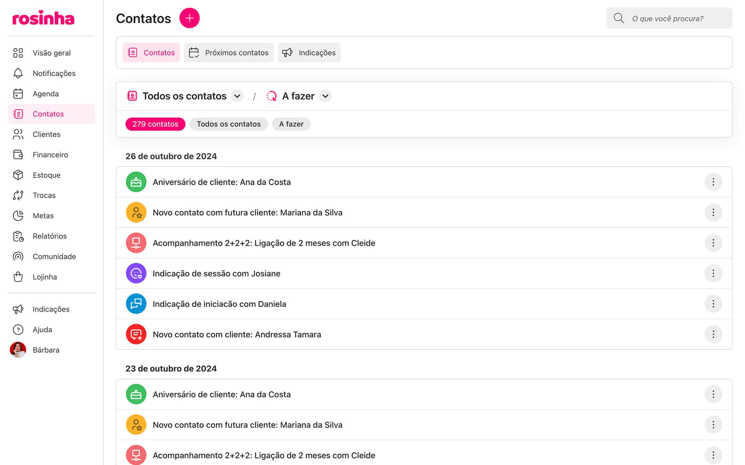Image resolution: width=745 pixels, height=465 pixels.
Task: Switch to the Indicações tab at top
Action: coord(309,53)
